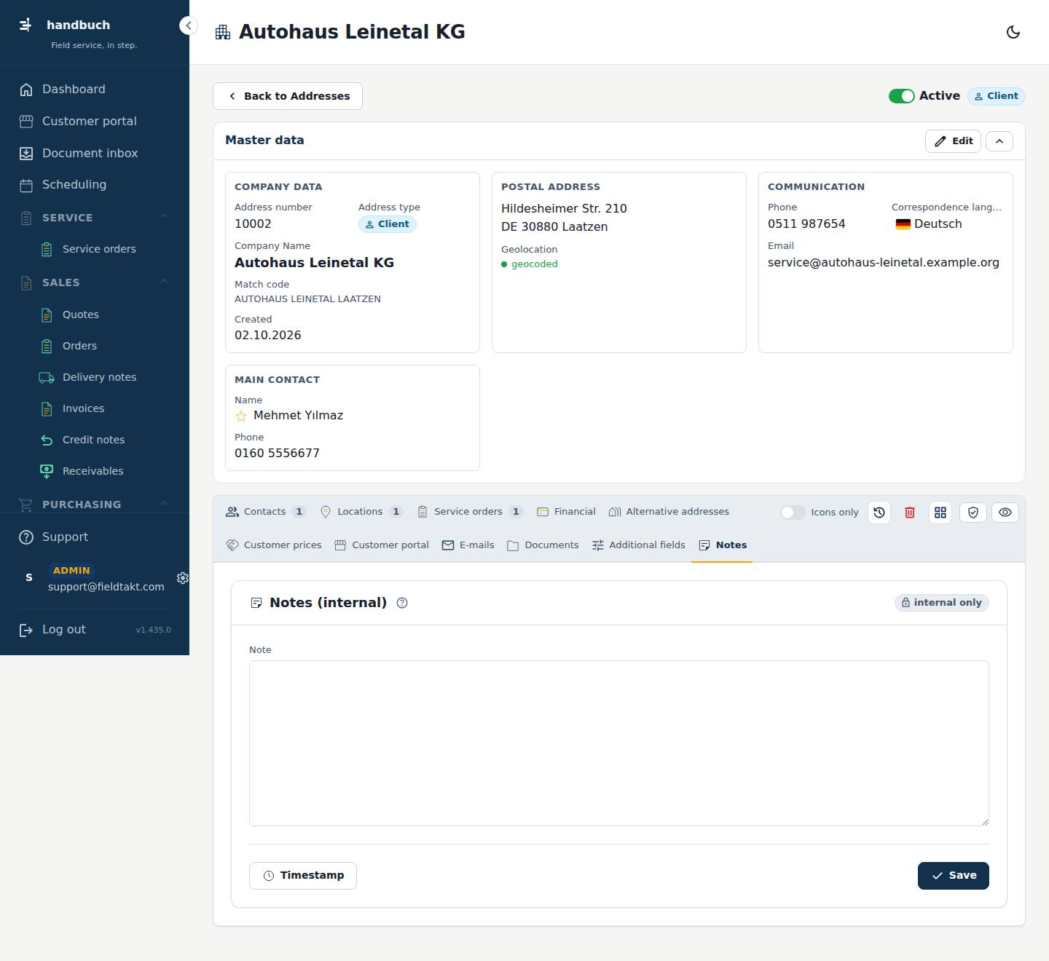
Task: Enable the Icons only switch
Action: [x=793, y=513]
